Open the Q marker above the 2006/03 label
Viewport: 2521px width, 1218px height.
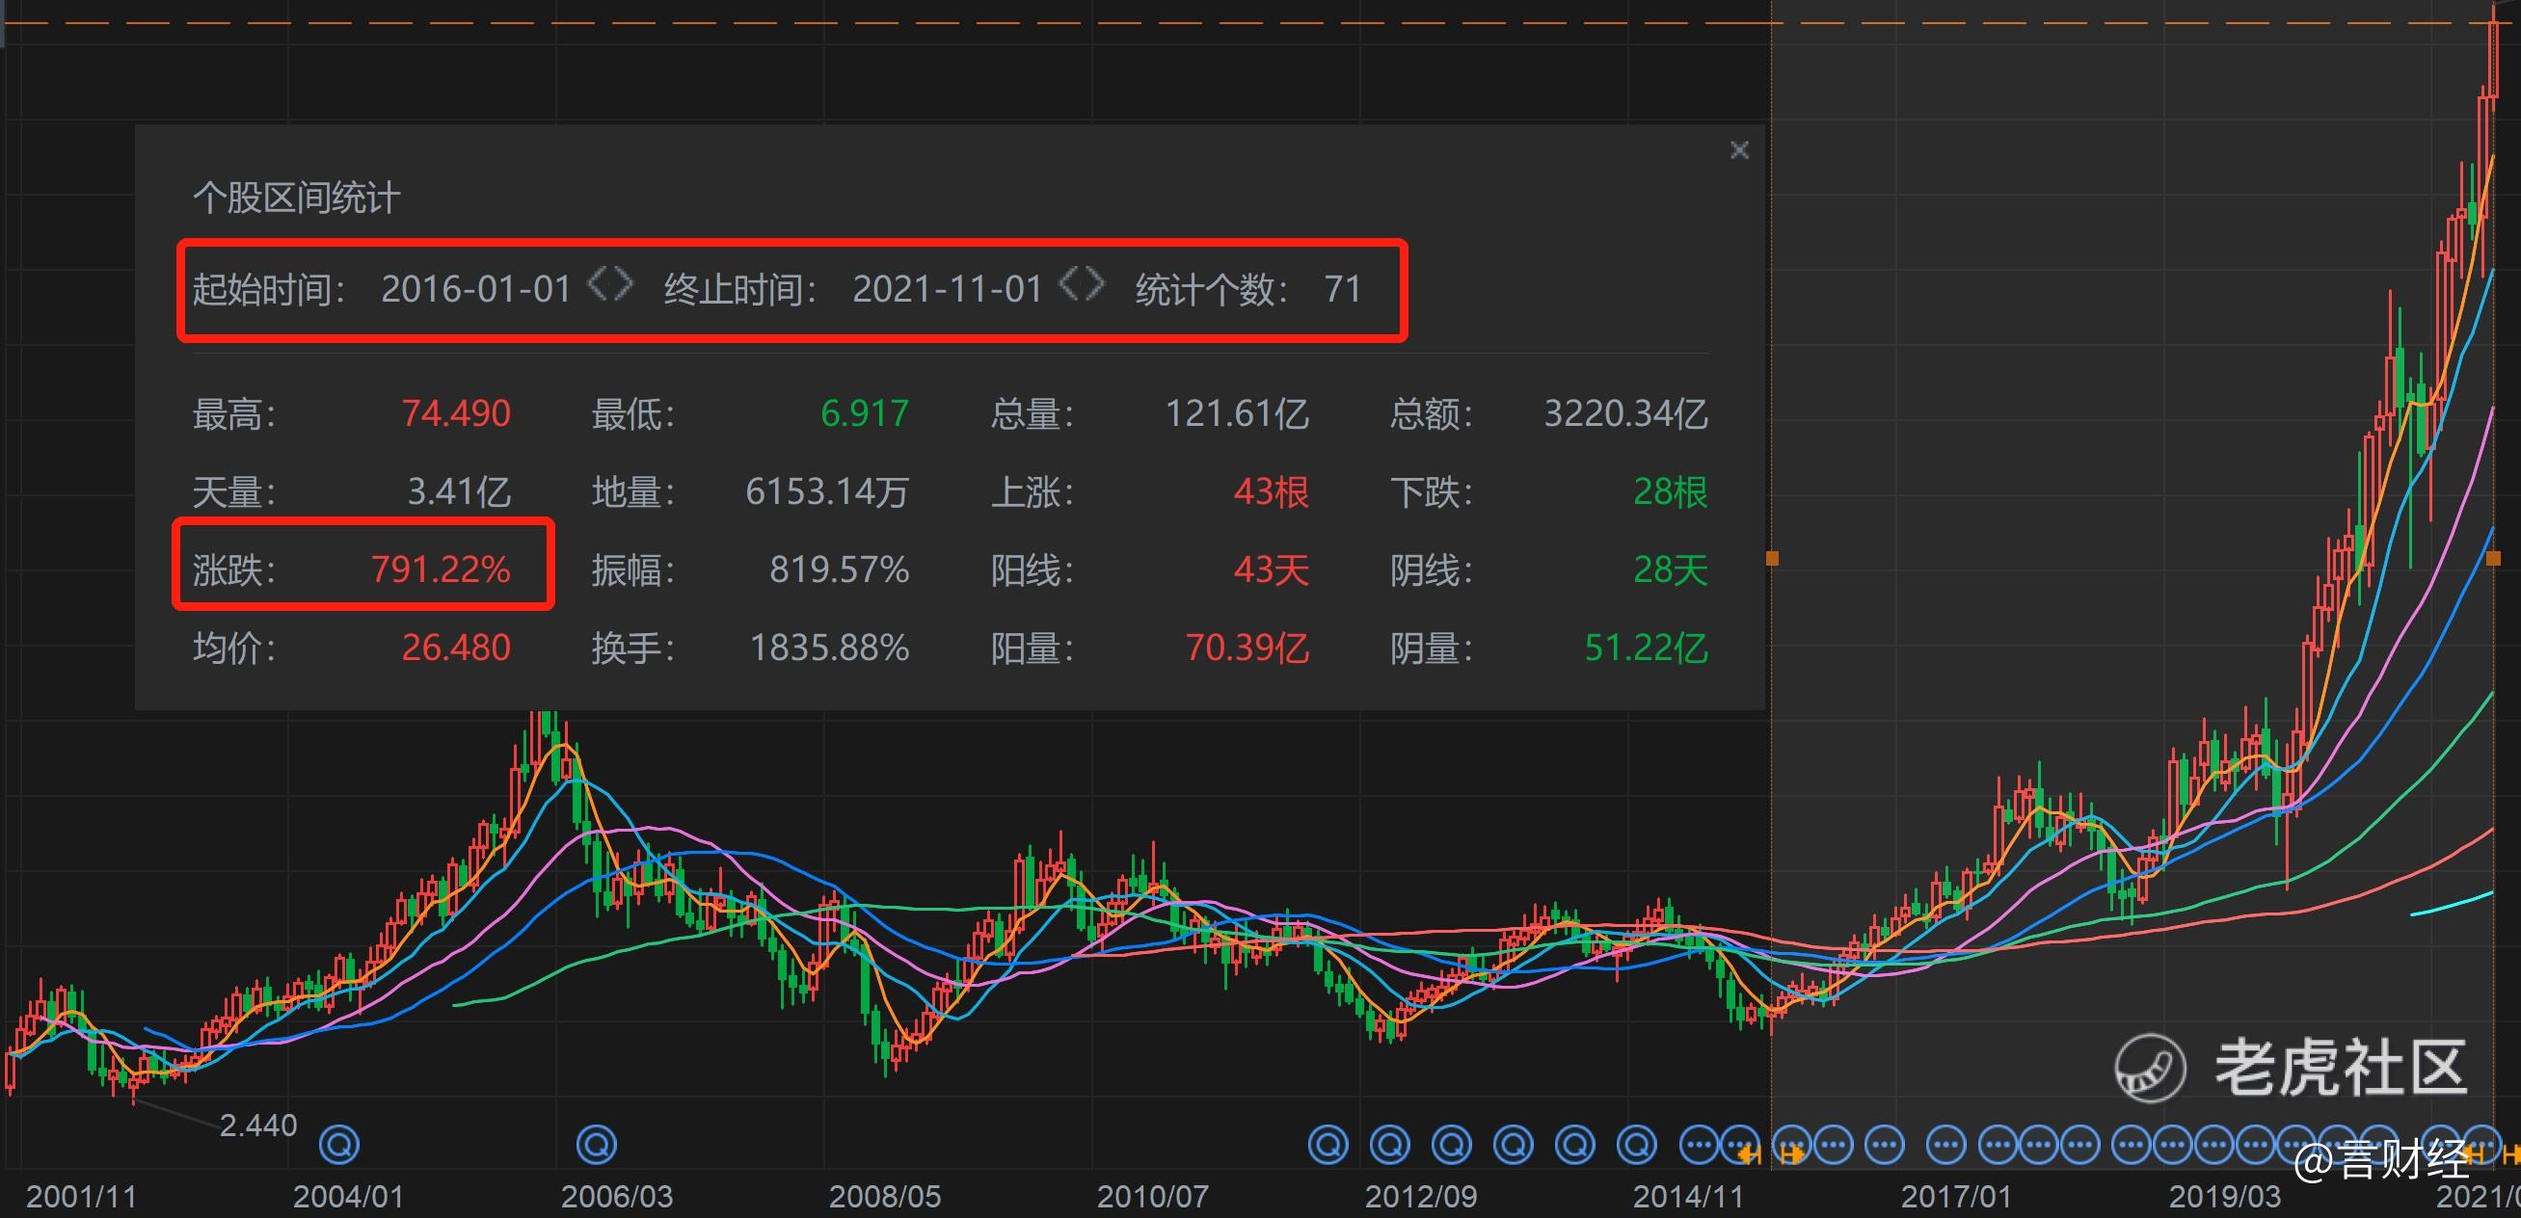tap(597, 1144)
